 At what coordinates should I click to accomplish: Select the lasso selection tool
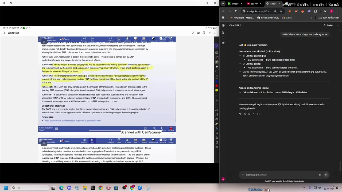click(x=217, y=71)
